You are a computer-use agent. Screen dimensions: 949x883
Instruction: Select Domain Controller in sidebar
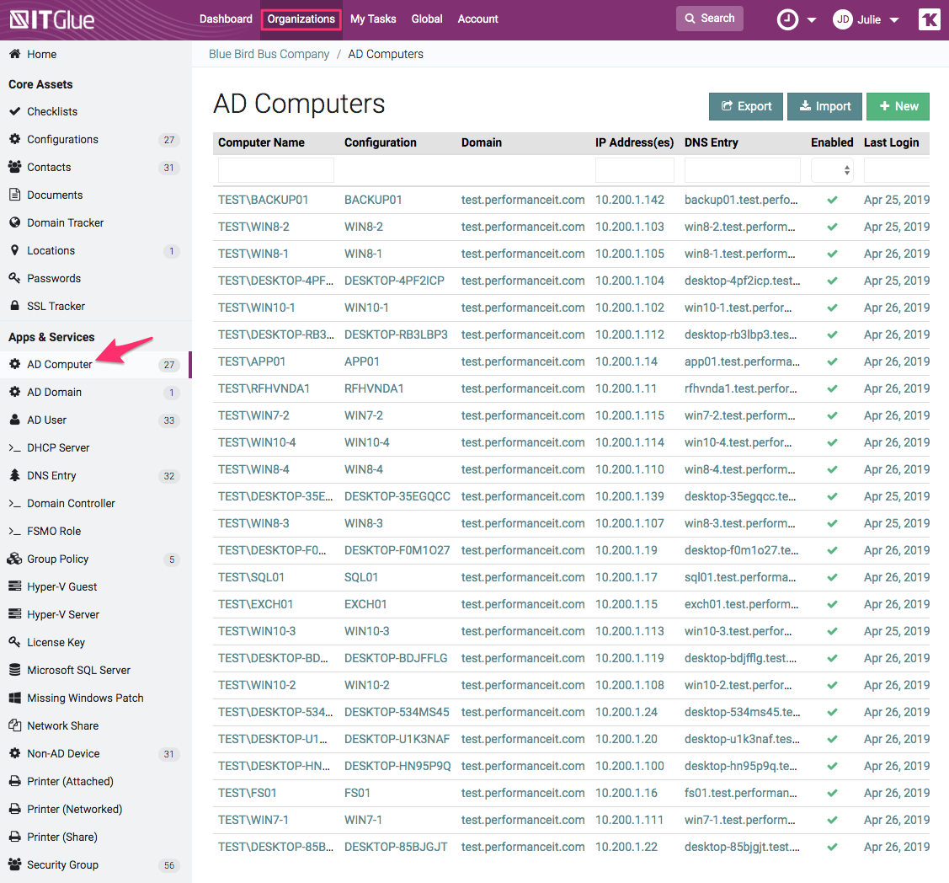(x=71, y=503)
